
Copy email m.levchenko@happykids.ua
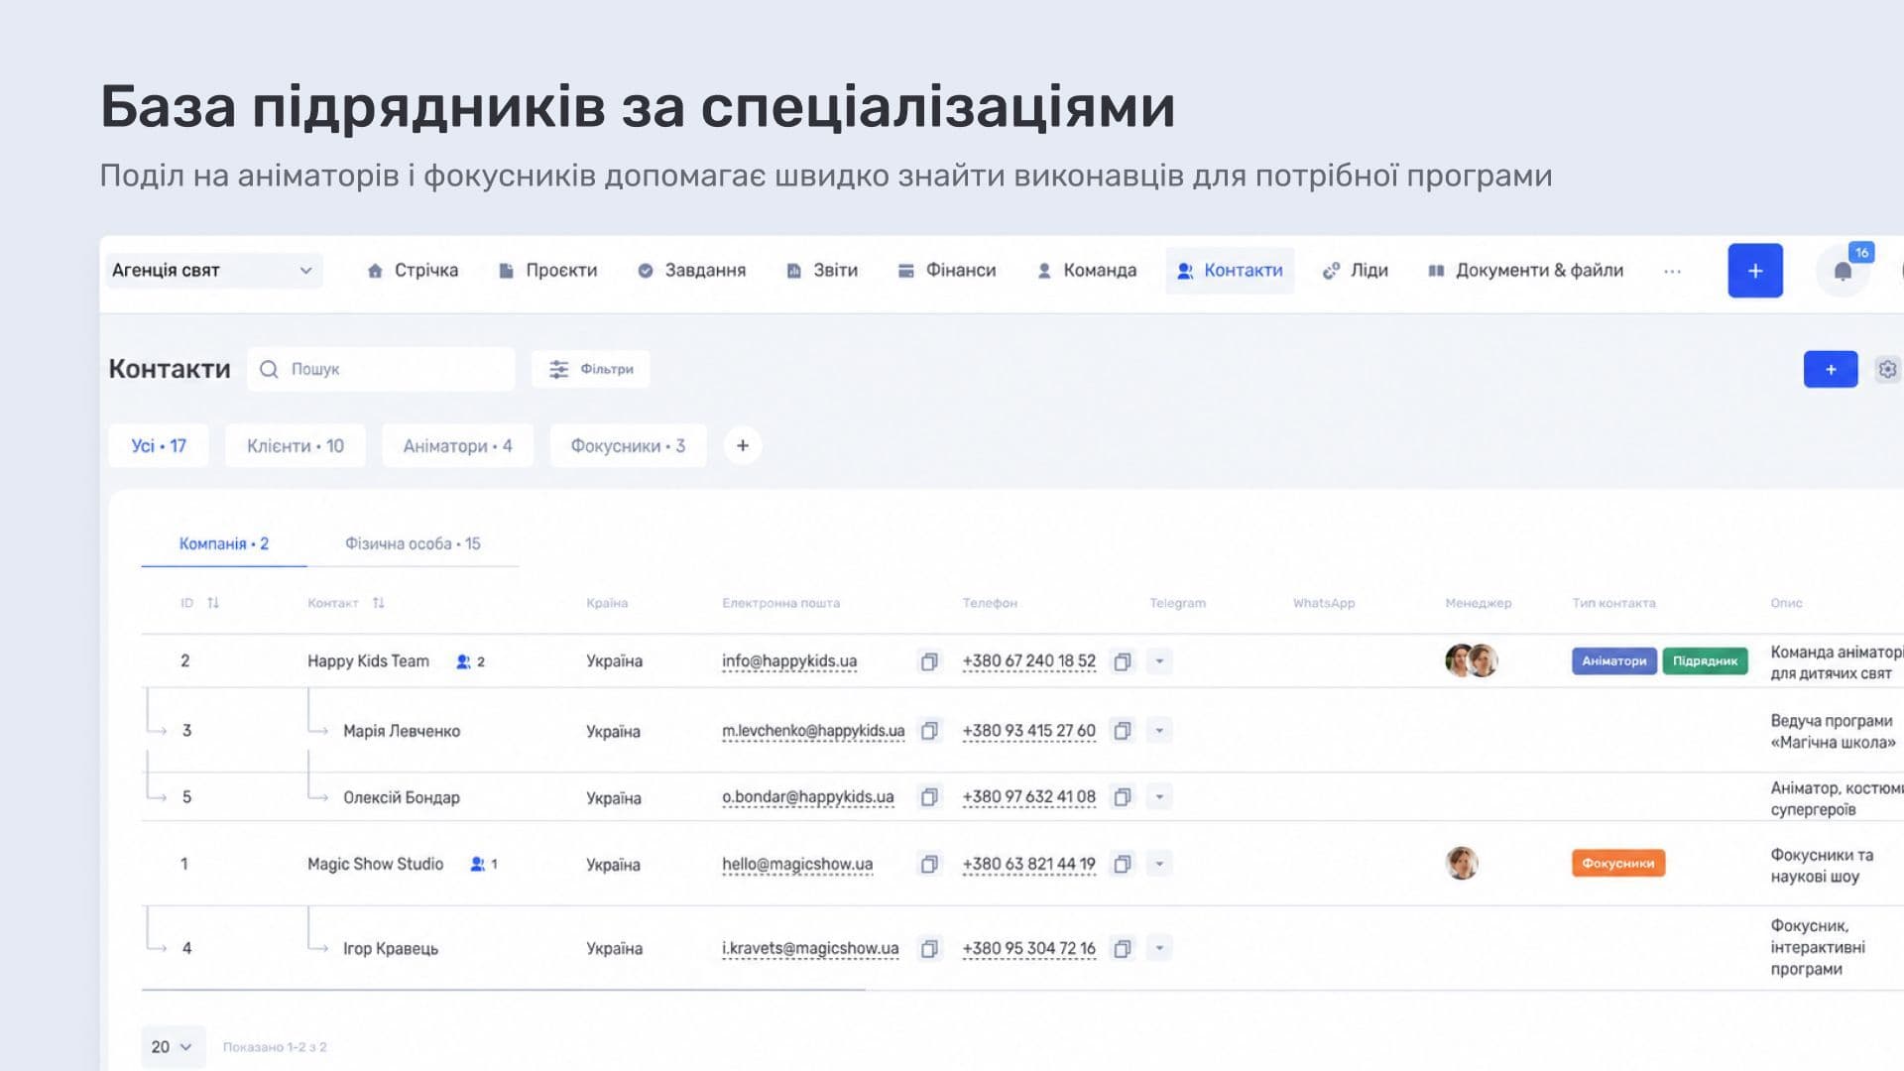pos(929,731)
